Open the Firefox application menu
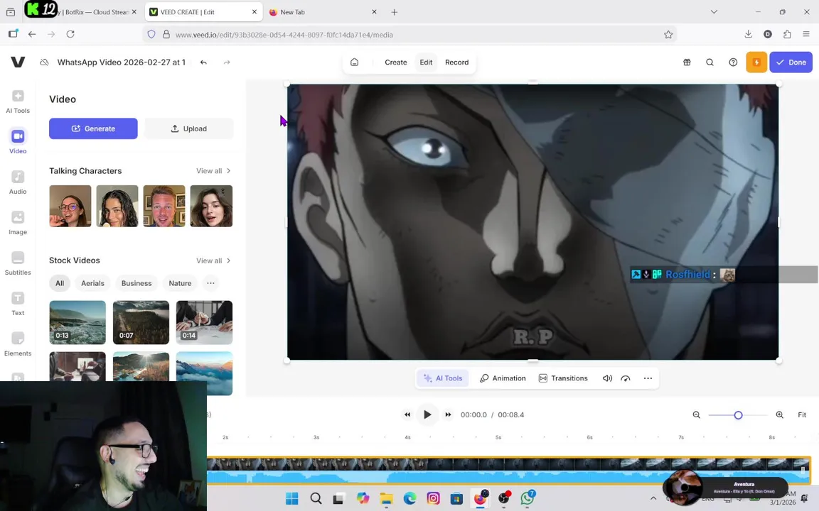Screen dimensions: 819x511 pos(806,34)
